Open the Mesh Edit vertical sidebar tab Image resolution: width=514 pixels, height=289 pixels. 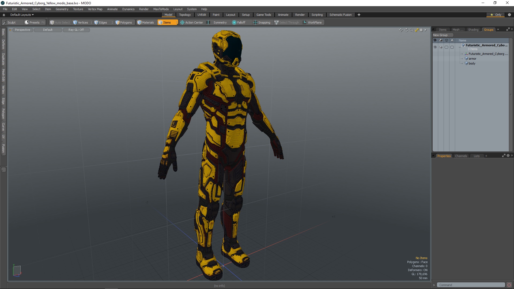(3, 75)
